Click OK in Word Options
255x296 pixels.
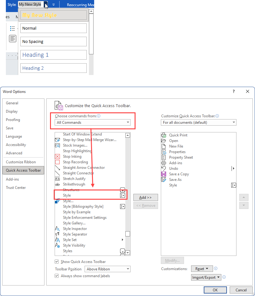[215, 290]
